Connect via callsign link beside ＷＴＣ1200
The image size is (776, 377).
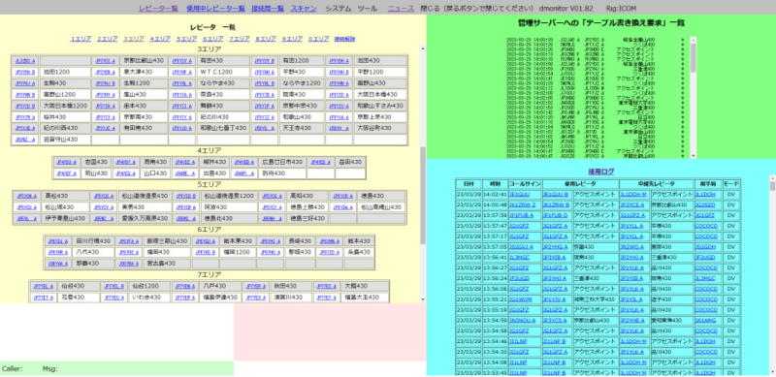coord(182,73)
